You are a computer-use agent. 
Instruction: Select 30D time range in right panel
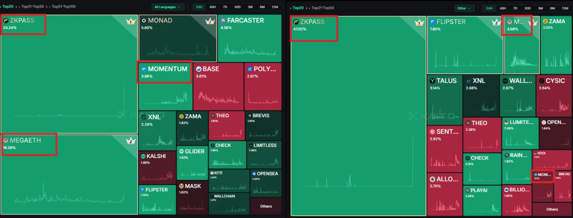[528, 8]
